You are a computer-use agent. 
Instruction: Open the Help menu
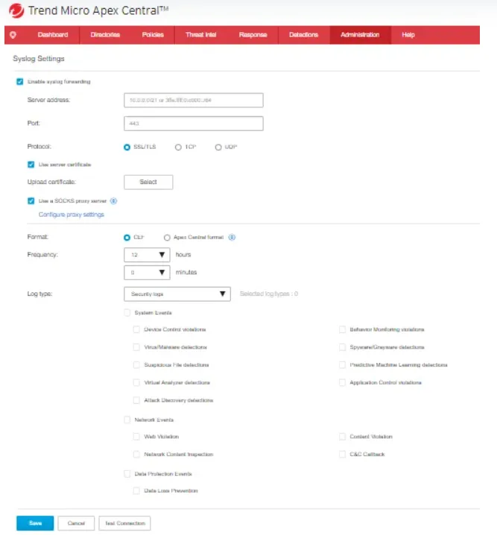coord(408,35)
